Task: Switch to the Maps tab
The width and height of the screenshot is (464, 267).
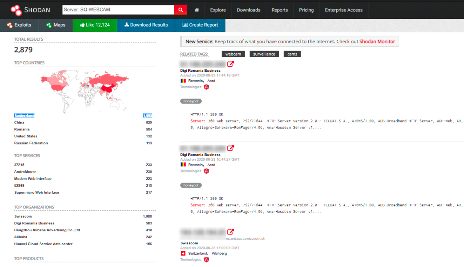Action: [56, 25]
